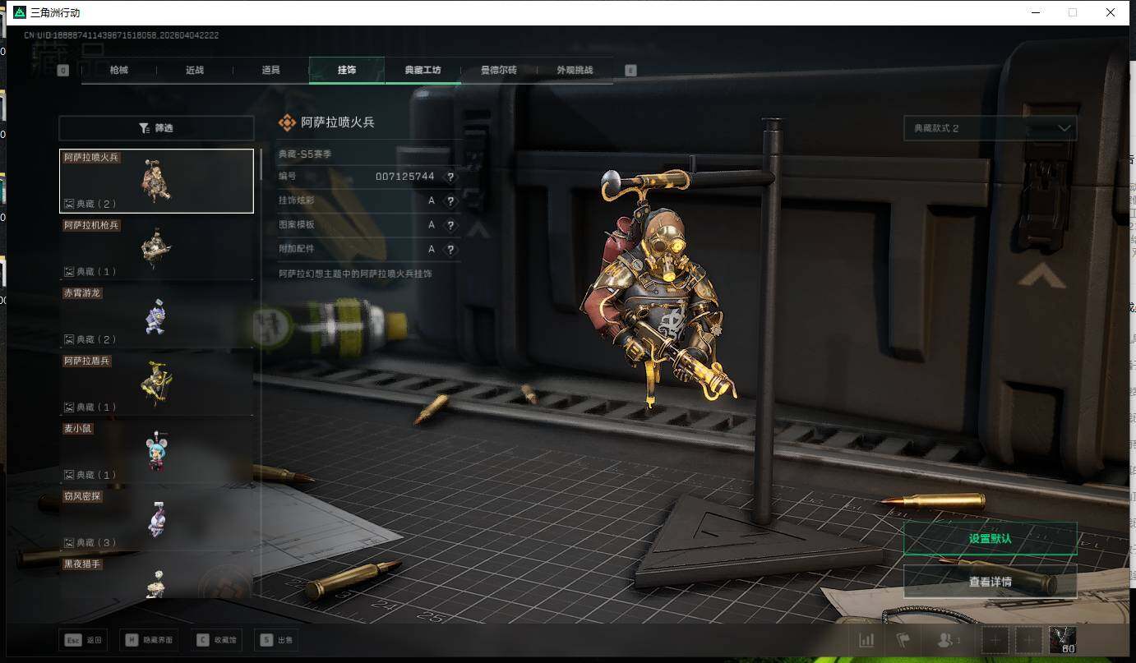Select the 赤霄游龙 charm in list
The width and height of the screenshot is (1136, 663).
(x=156, y=315)
